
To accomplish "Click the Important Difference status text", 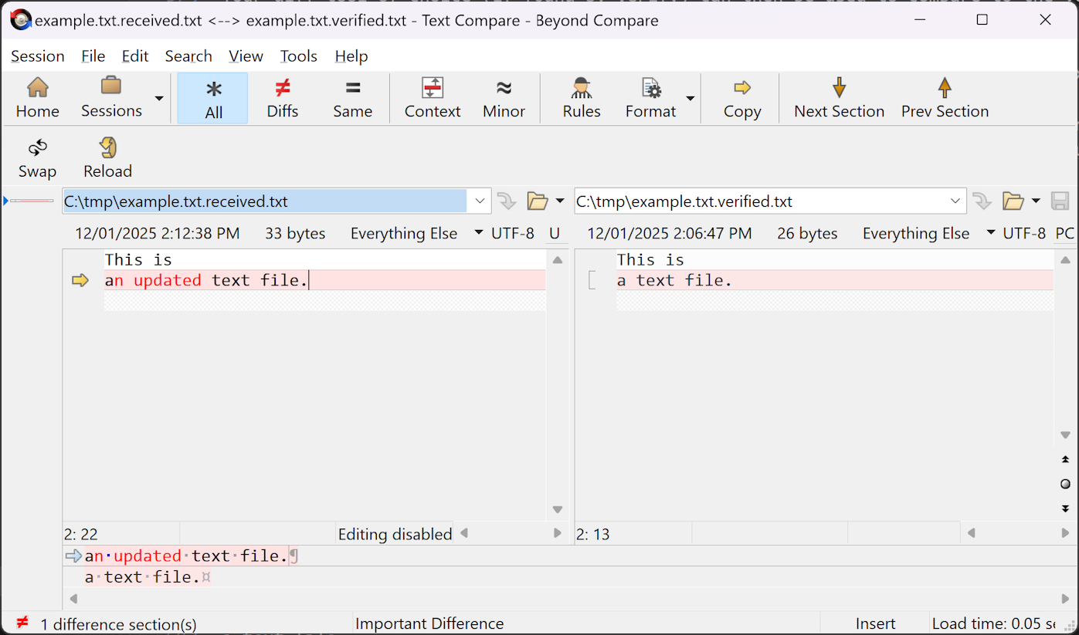I will [x=429, y=623].
